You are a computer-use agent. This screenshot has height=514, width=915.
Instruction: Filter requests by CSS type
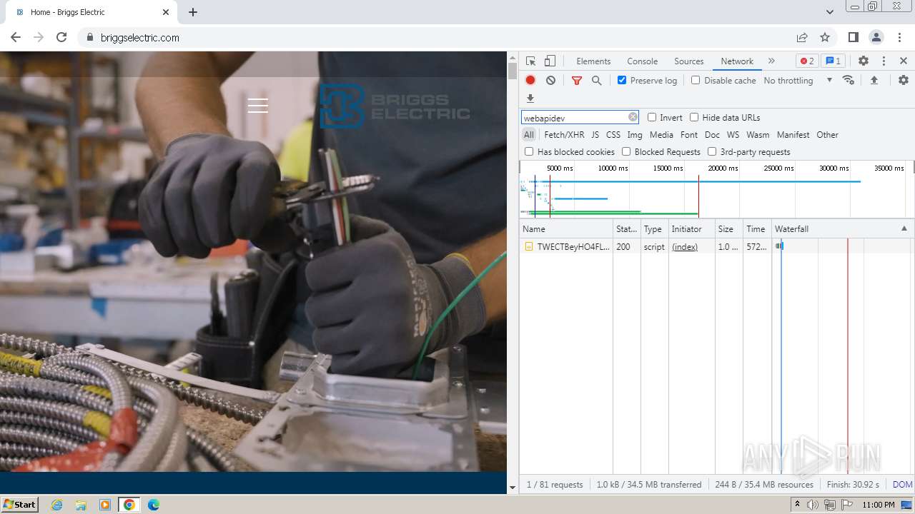613,134
